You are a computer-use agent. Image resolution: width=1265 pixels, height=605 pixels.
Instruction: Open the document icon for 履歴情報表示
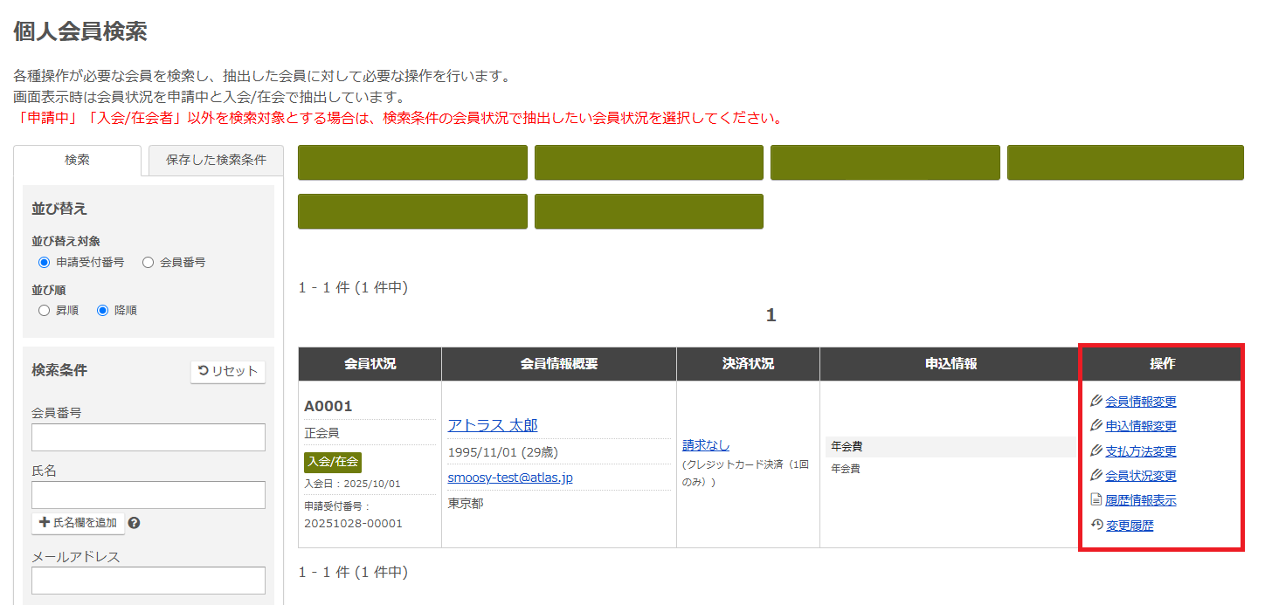point(1096,500)
